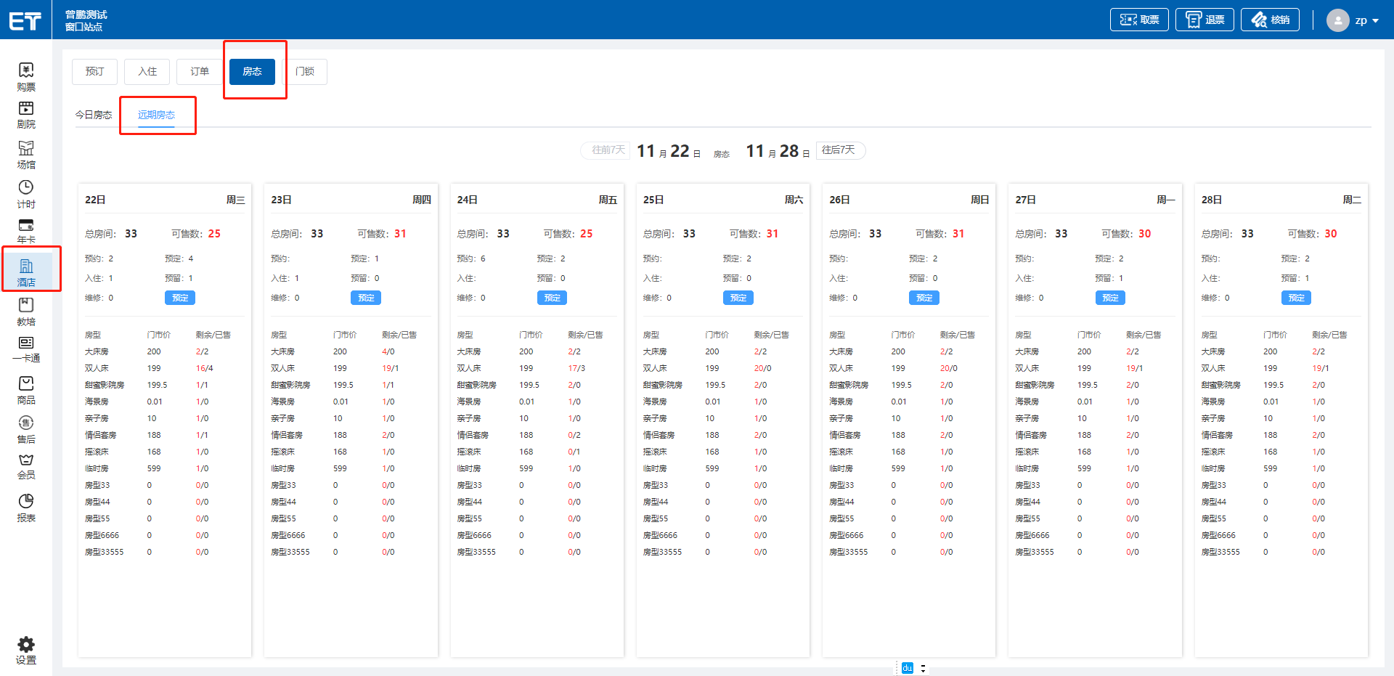Open the 报表 reports sidebar icon

click(26, 507)
